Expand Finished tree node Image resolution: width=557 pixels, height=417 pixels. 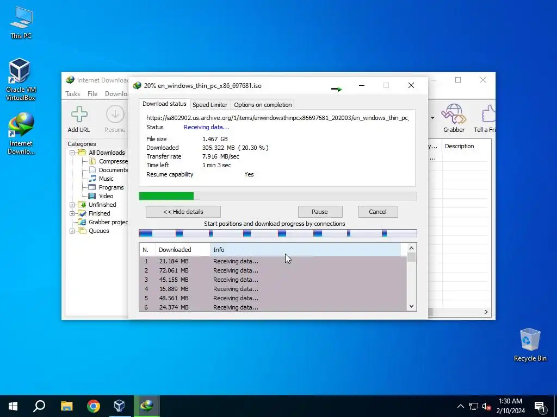tap(72, 213)
